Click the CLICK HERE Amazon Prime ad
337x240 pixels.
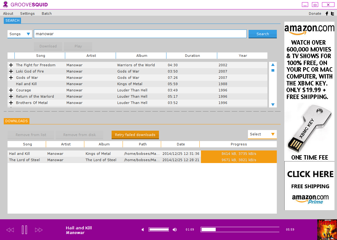(309, 186)
